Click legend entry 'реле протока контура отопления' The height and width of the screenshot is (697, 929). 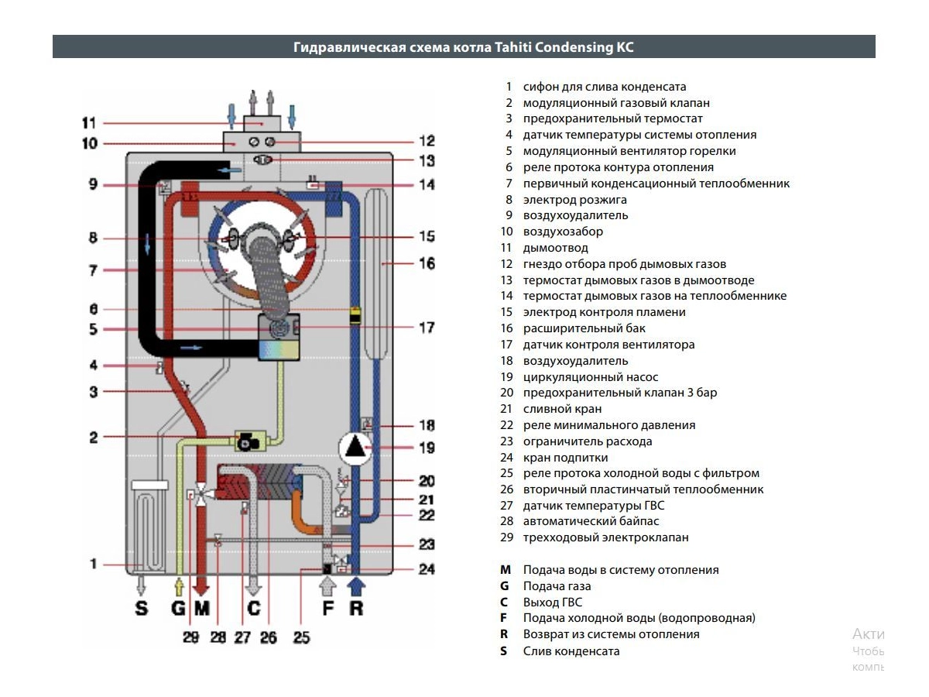pyautogui.click(x=619, y=167)
